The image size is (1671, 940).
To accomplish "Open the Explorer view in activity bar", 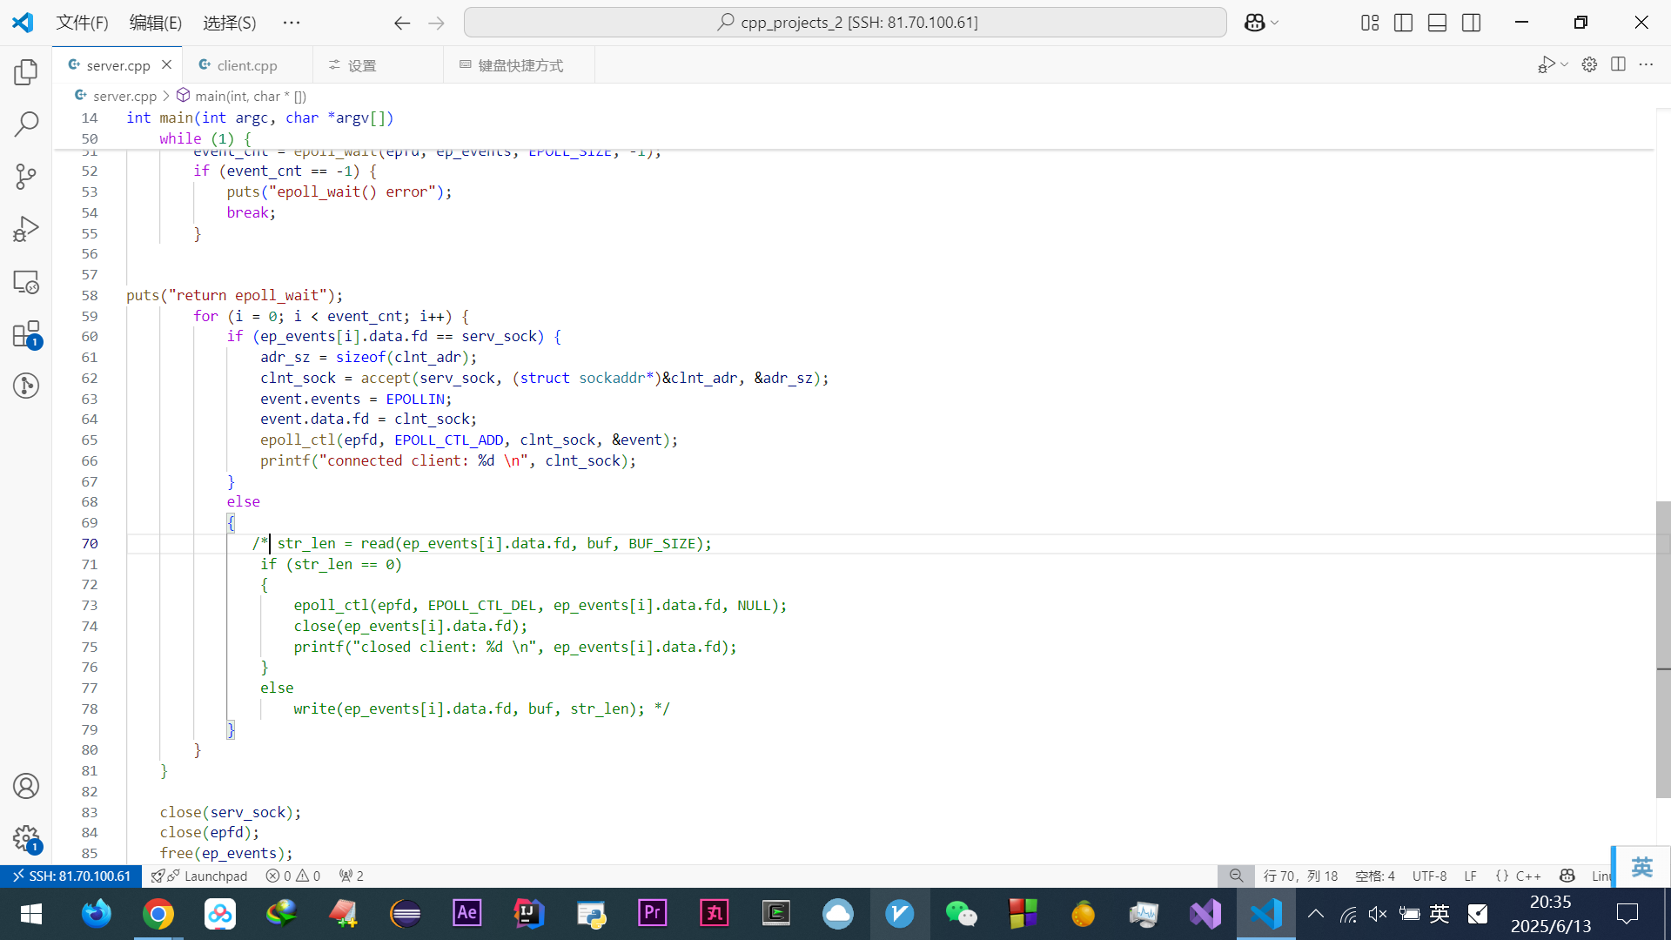I will pos(26,72).
